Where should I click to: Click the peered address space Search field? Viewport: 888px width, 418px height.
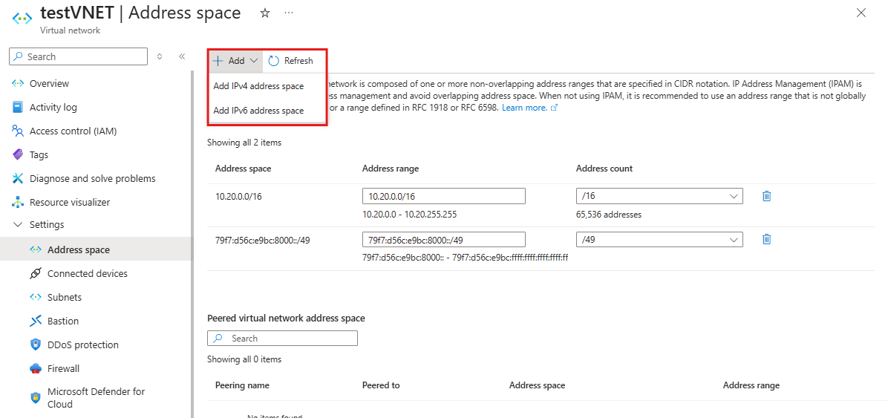click(x=283, y=338)
